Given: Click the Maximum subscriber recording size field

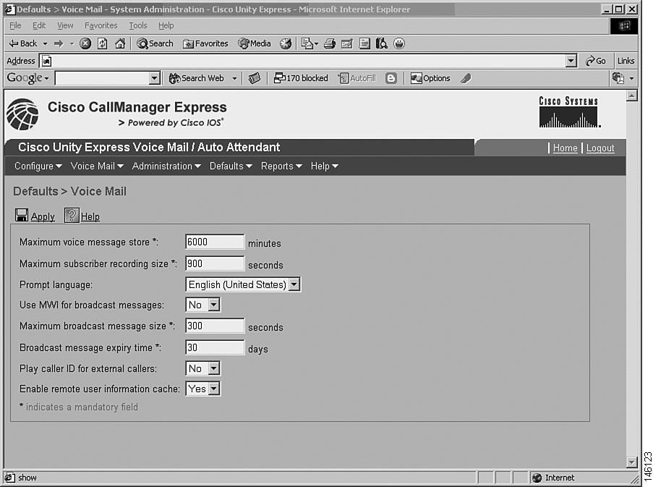Looking at the screenshot, I should pos(215,263).
